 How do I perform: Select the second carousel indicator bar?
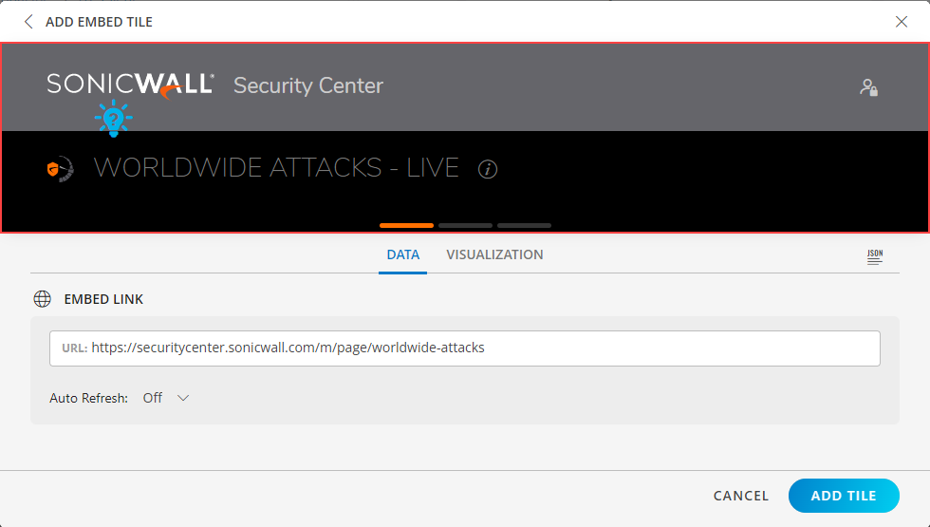pyautogui.click(x=465, y=226)
